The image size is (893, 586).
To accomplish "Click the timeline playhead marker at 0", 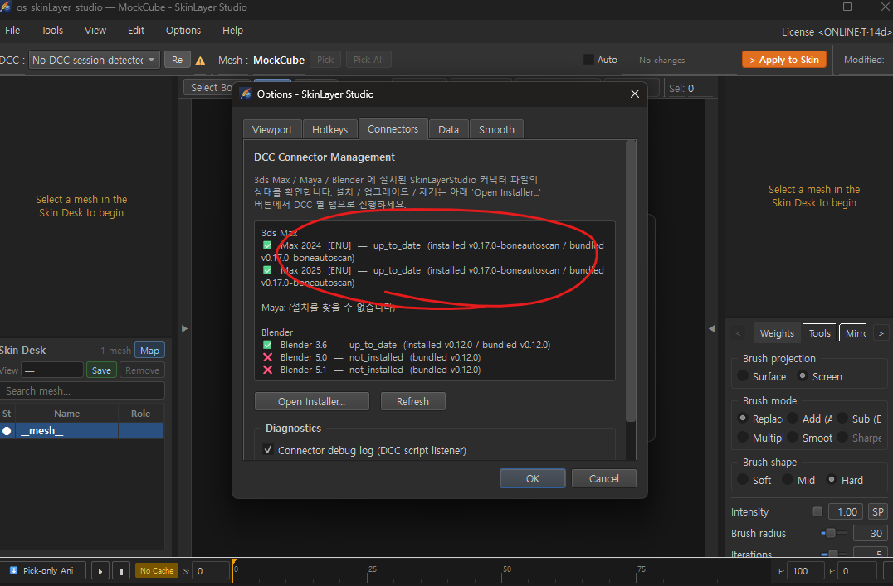I will [234, 569].
